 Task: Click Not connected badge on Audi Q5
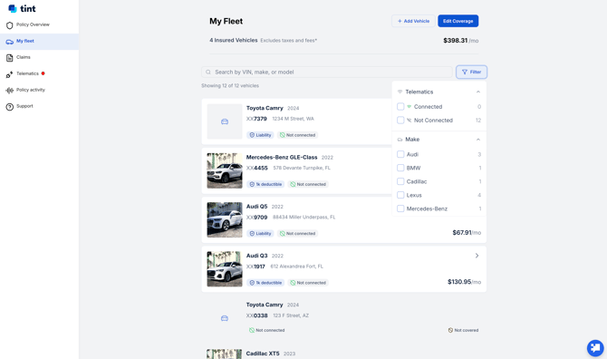[298, 234]
